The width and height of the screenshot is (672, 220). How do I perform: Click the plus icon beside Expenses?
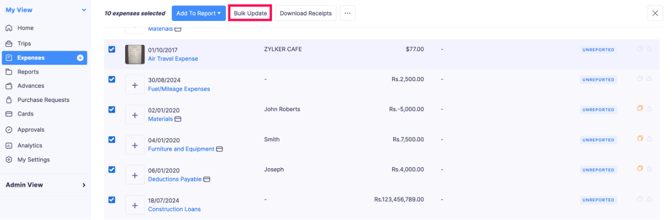[80, 58]
